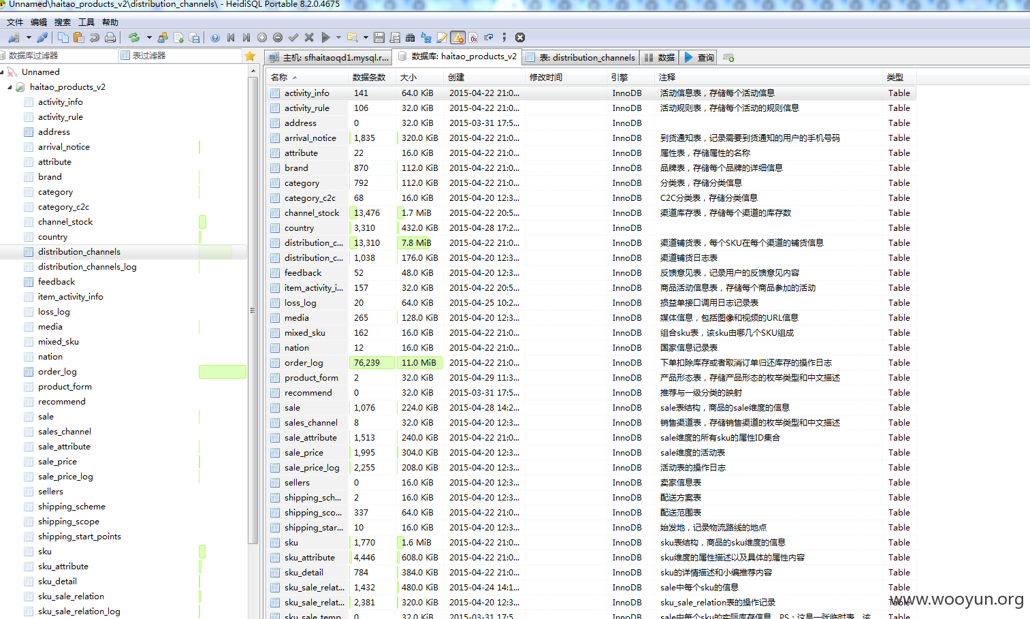Select the activity_info row in table list

coord(591,93)
